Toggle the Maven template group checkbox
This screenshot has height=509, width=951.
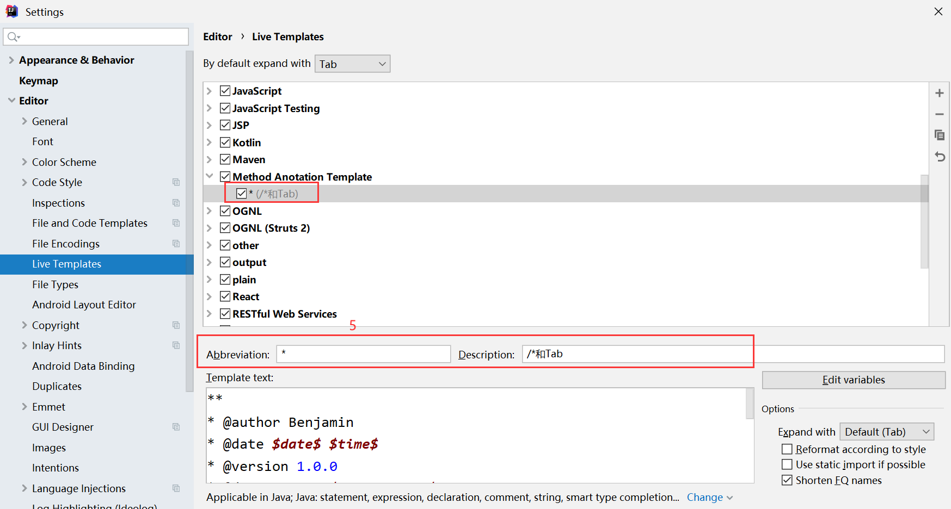click(x=225, y=159)
